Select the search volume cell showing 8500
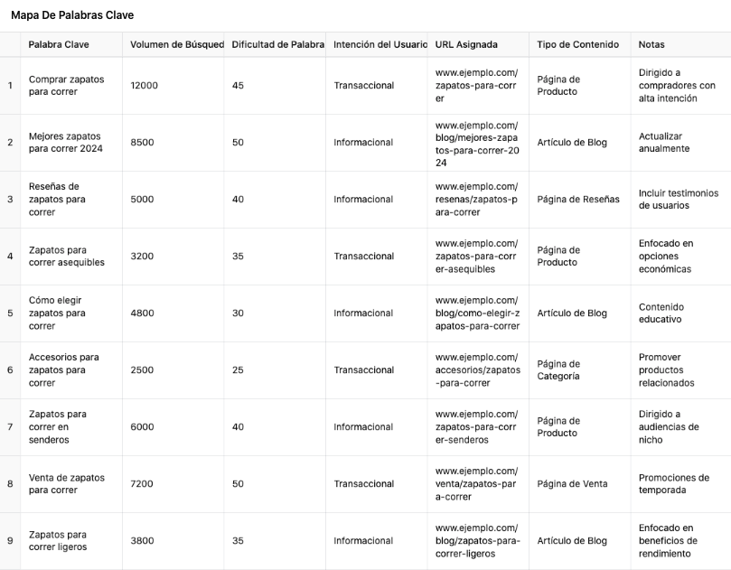This screenshot has width=731, height=570. 142,142
